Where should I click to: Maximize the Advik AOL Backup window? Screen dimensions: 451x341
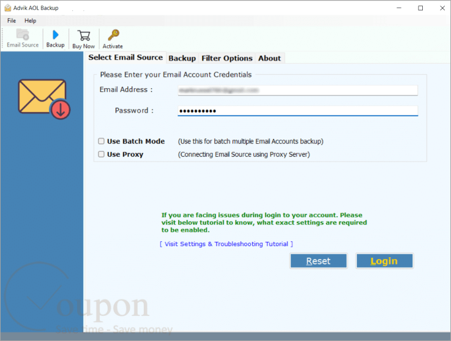(420, 8)
